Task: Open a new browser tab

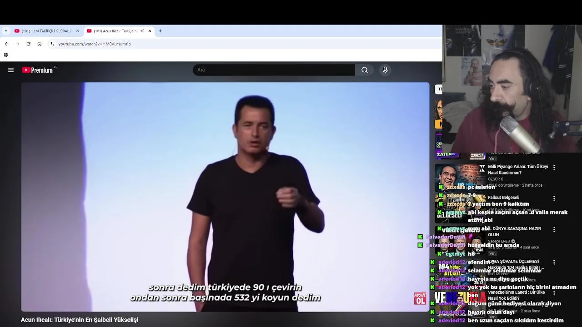Action: click(x=161, y=31)
